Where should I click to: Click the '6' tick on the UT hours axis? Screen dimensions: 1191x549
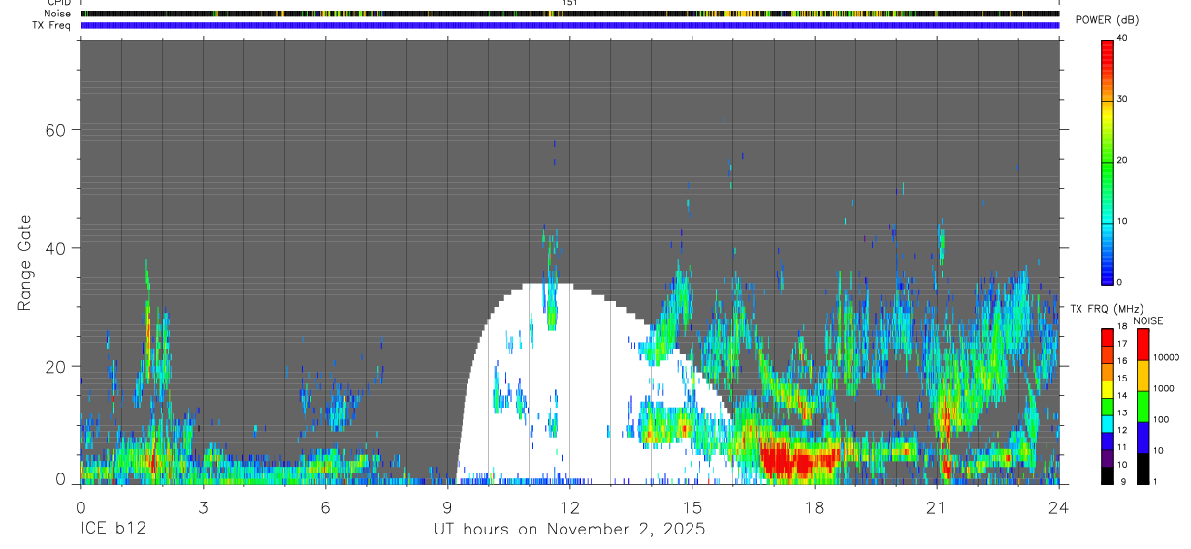325,507
